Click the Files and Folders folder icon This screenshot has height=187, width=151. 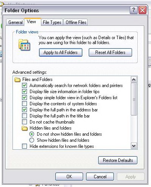[17, 80]
